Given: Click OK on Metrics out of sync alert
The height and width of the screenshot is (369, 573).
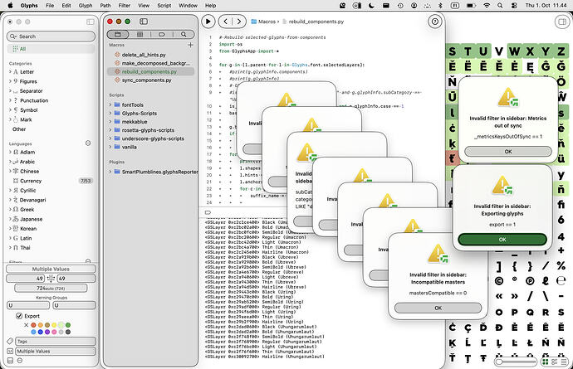Looking at the screenshot, I should (508, 152).
